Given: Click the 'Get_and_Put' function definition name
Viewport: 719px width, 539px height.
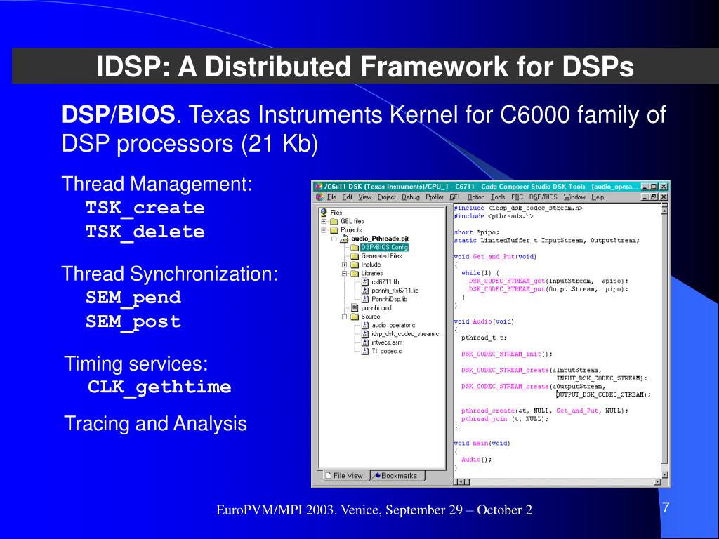Looking at the screenshot, I should click(494, 257).
